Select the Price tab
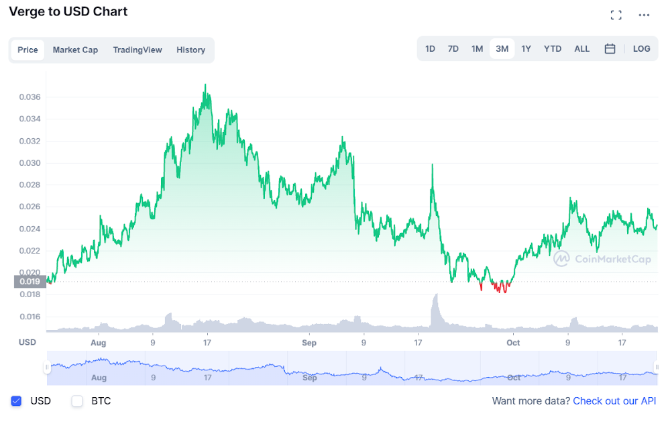The image size is (668, 430). coord(27,50)
